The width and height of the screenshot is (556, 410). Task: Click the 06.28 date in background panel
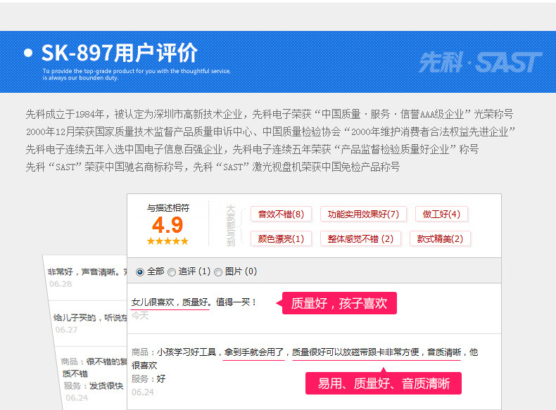(x=61, y=284)
